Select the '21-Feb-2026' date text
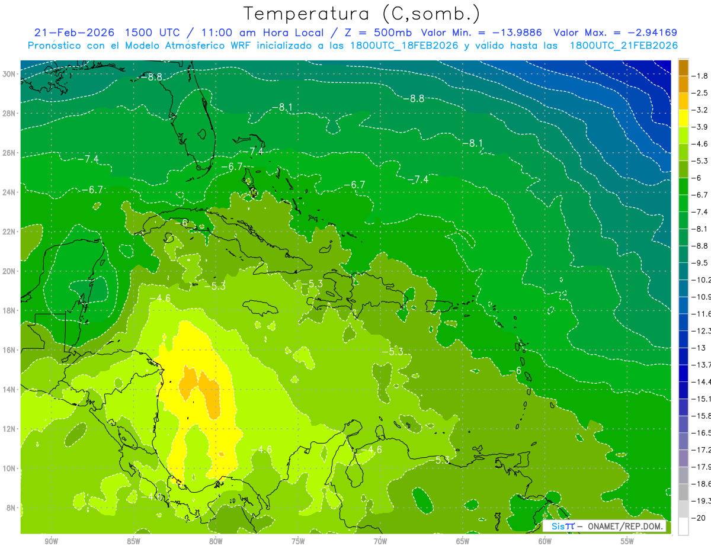Image resolution: width=711 pixels, height=549 pixels. point(73,33)
